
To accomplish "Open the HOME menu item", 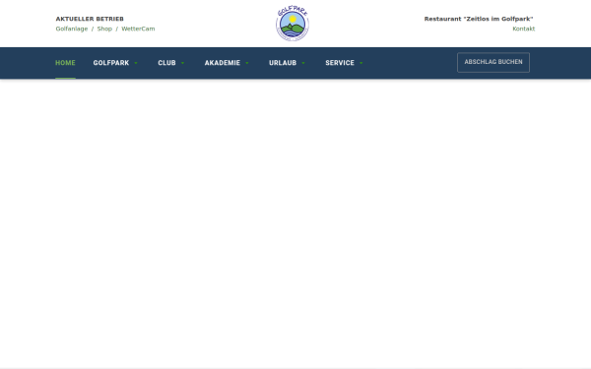I will pos(65,63).
